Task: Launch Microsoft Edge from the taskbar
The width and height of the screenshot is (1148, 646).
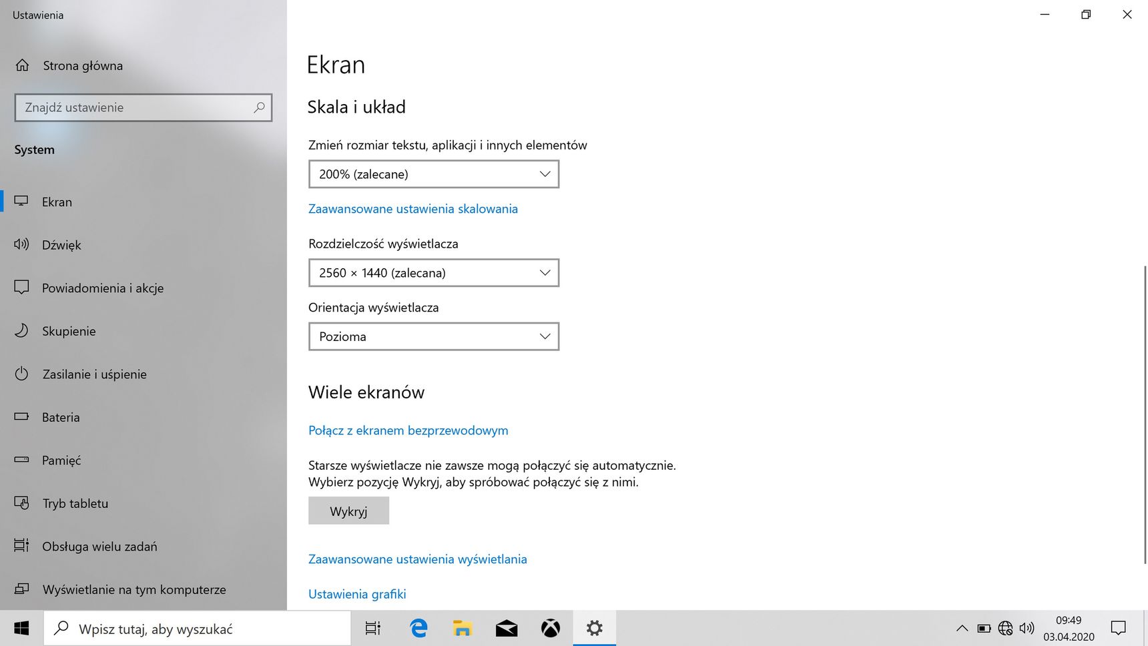Action: coord(418,628)
